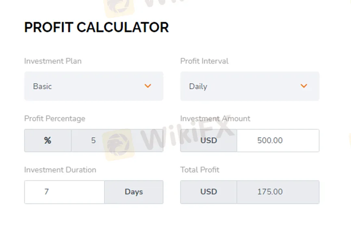351x231 pixels.
Task: Click the Days unit addon box
Action: [134, 192]
